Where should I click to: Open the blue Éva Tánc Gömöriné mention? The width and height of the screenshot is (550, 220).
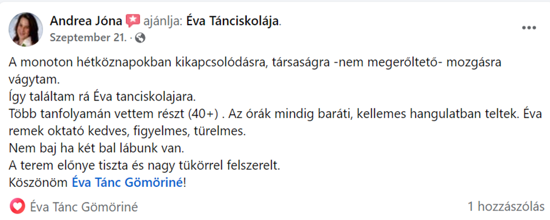[127, 182]
